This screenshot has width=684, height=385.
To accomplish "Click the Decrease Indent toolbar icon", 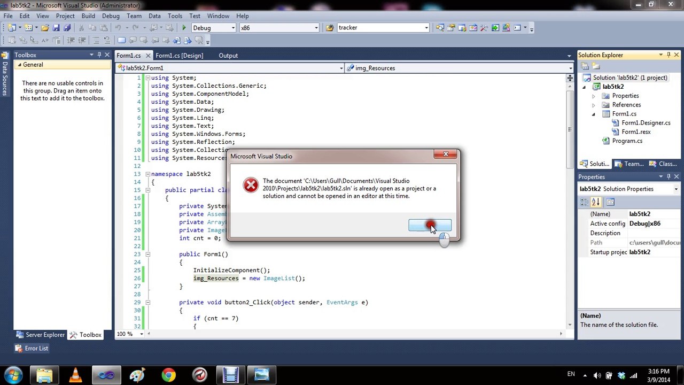I will click(x=71, y=41).
